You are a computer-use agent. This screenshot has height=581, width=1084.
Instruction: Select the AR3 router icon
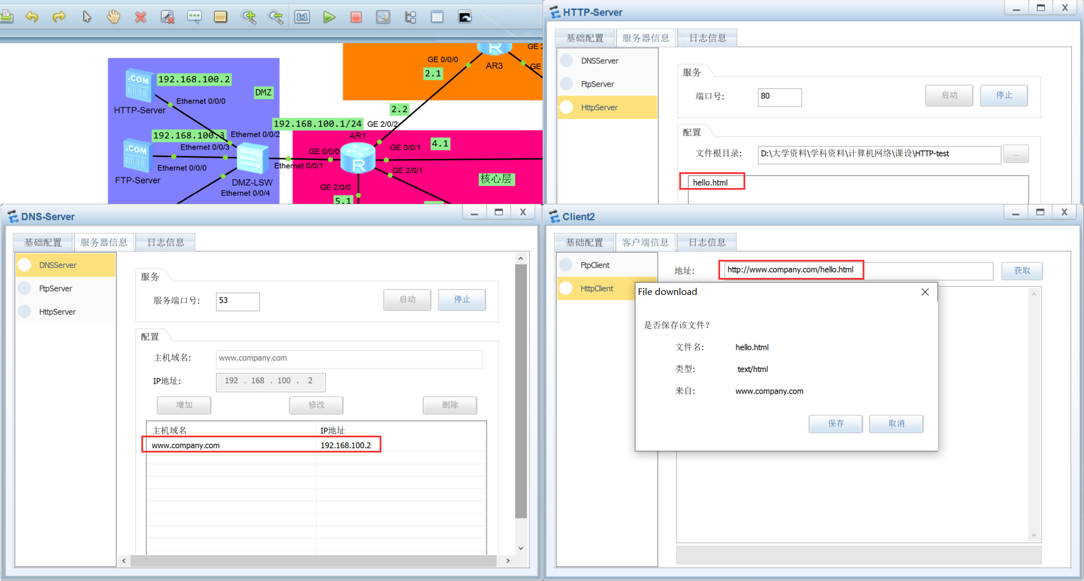click(495, 49)
